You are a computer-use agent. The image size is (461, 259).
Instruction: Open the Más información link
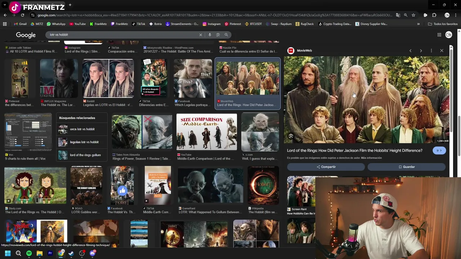[x=371, y=158]
